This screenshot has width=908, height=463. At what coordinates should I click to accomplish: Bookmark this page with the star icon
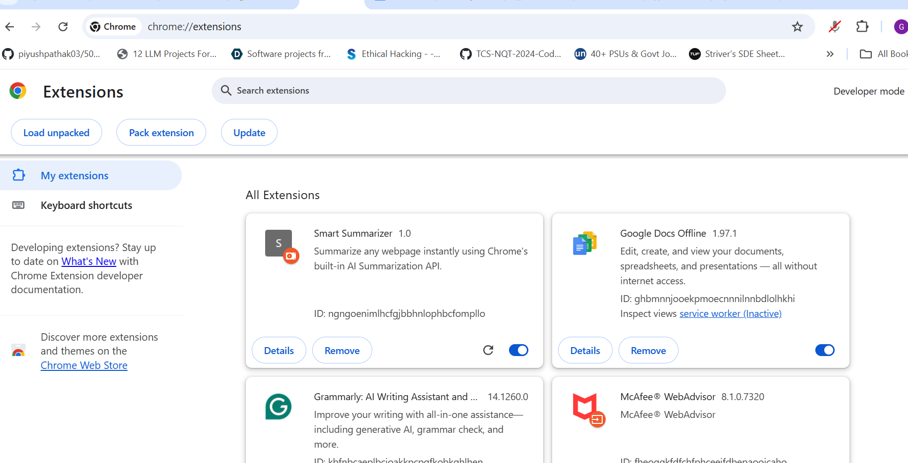click(797, 27)
